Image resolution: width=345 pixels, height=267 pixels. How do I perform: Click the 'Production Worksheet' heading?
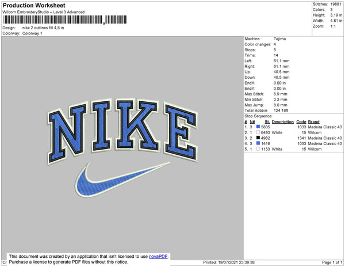pos(34,6)
